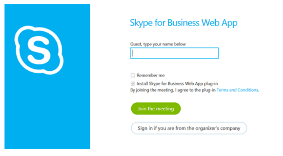
Task: Click the Skype S logo
Action: (x=39, y=50)
